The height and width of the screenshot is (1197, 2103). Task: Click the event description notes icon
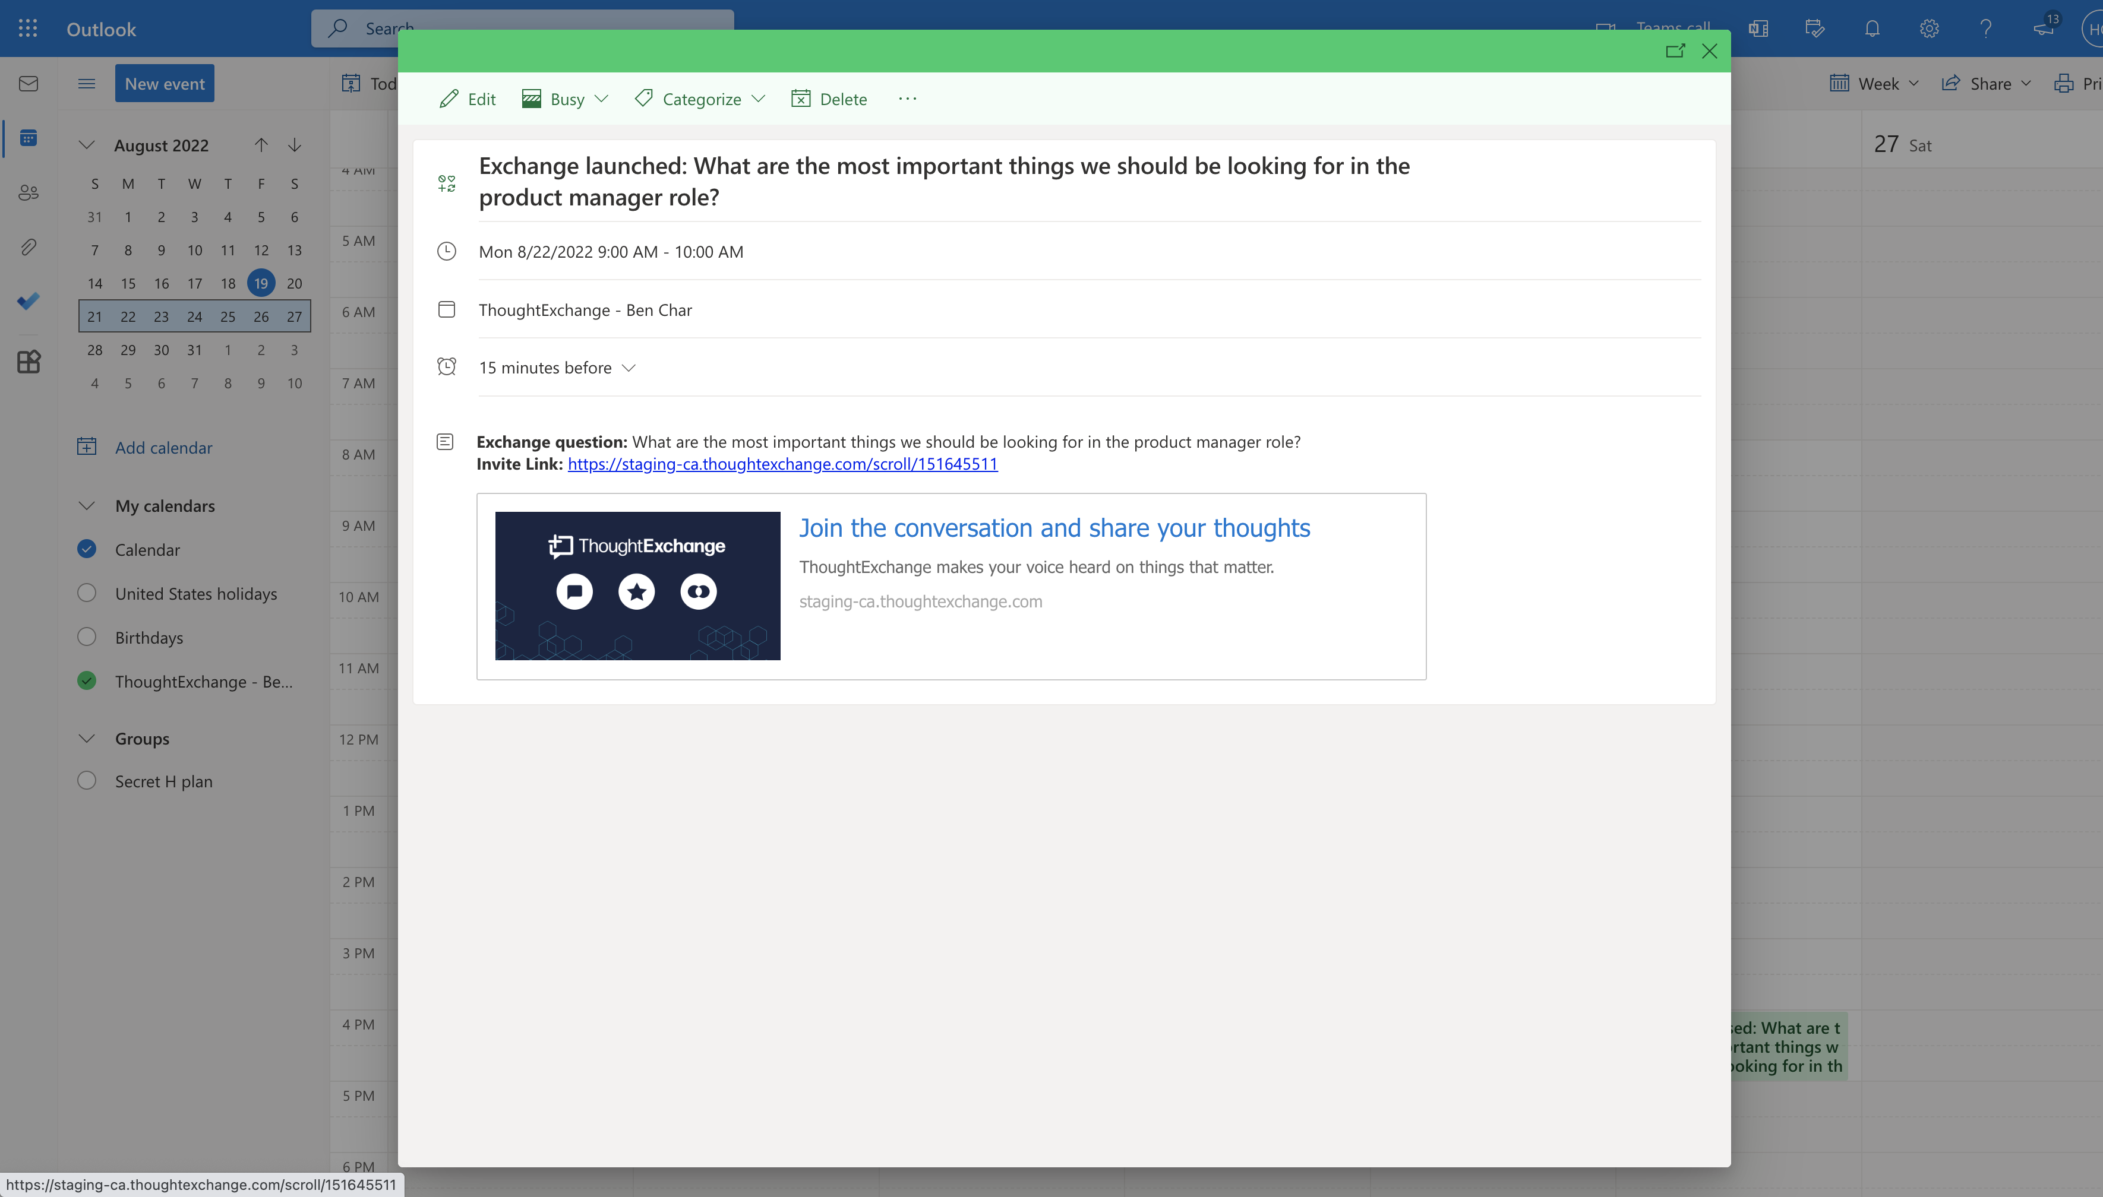tap(445, 442)
